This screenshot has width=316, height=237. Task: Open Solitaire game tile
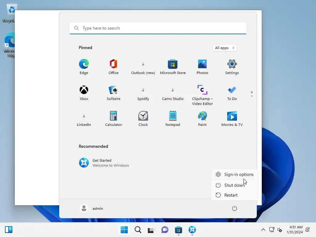click(114, 93)
